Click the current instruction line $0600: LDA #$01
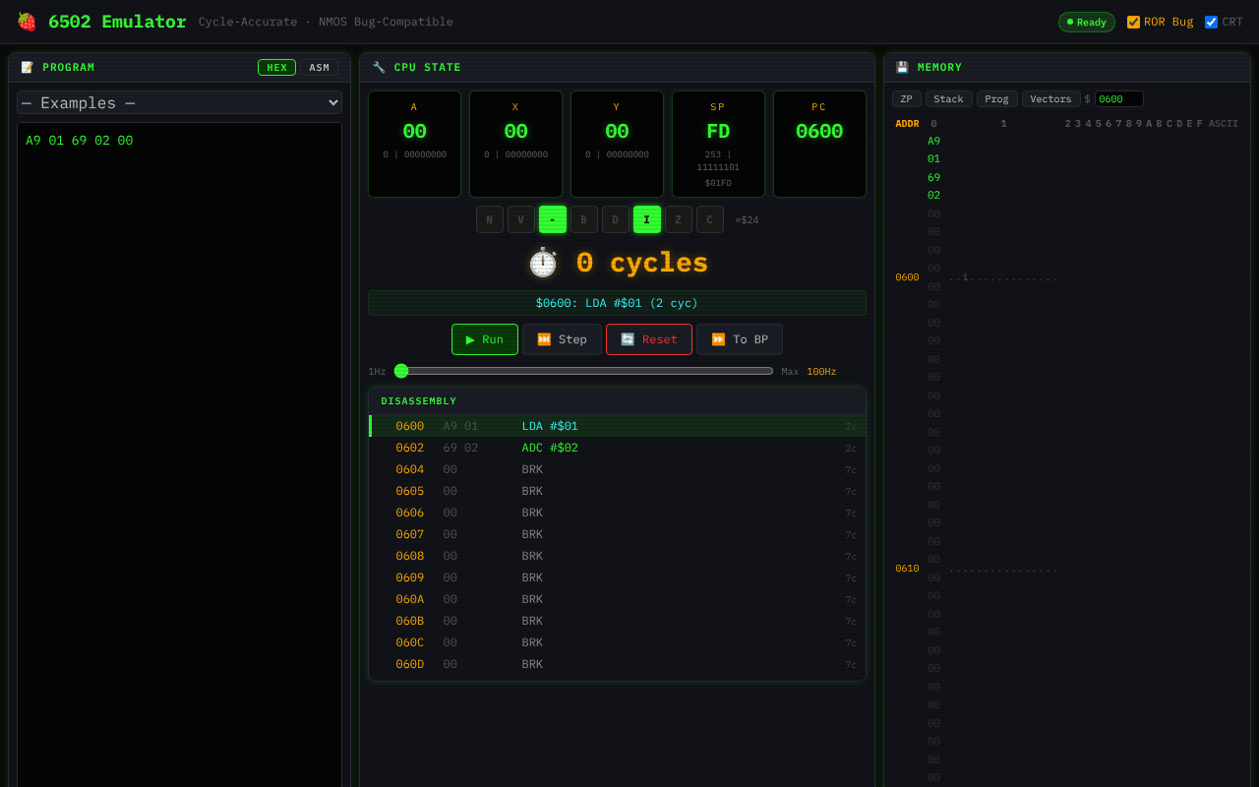This screenshot has width=1259, height=787. tap(617, 303)
